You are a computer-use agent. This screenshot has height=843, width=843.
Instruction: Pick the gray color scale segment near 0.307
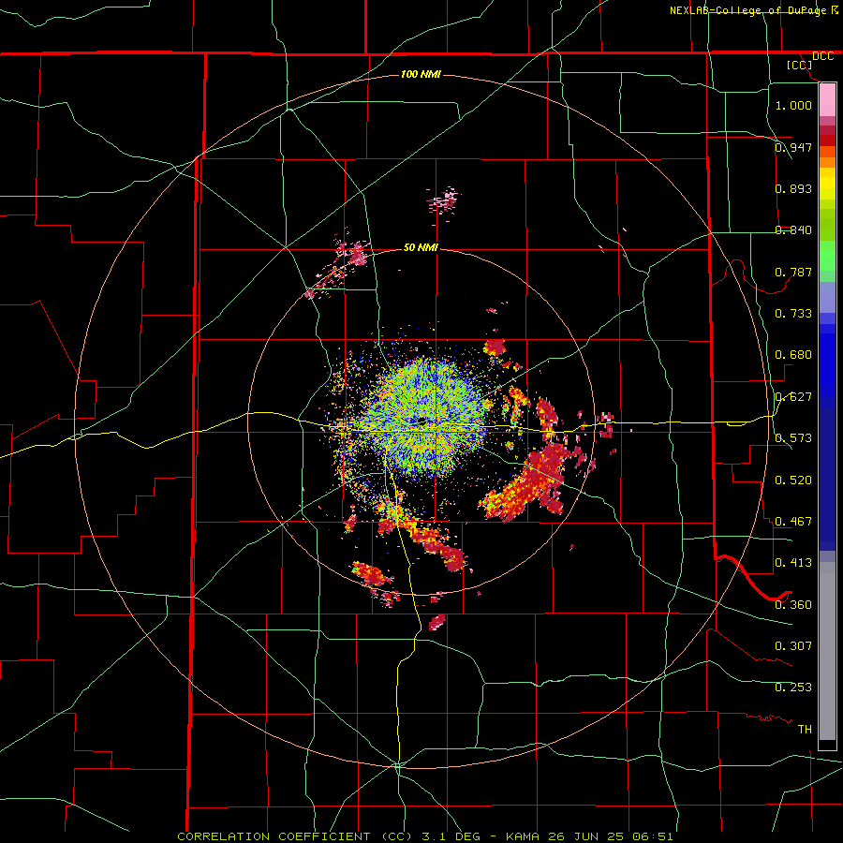(827, 651)
